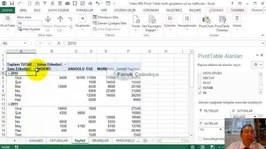Click the macro record icon in status bar

click(17, 147)
